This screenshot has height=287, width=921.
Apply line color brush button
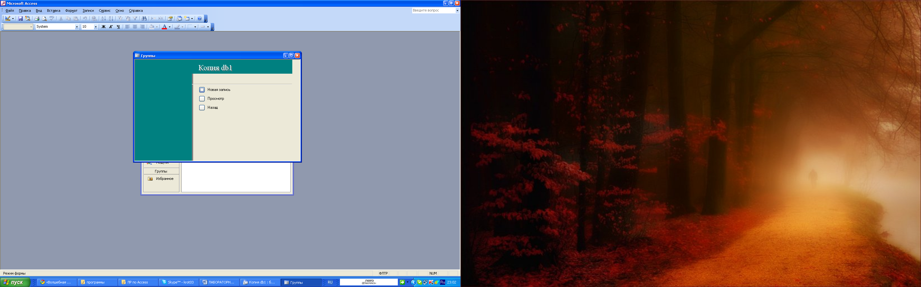[177, 27]
